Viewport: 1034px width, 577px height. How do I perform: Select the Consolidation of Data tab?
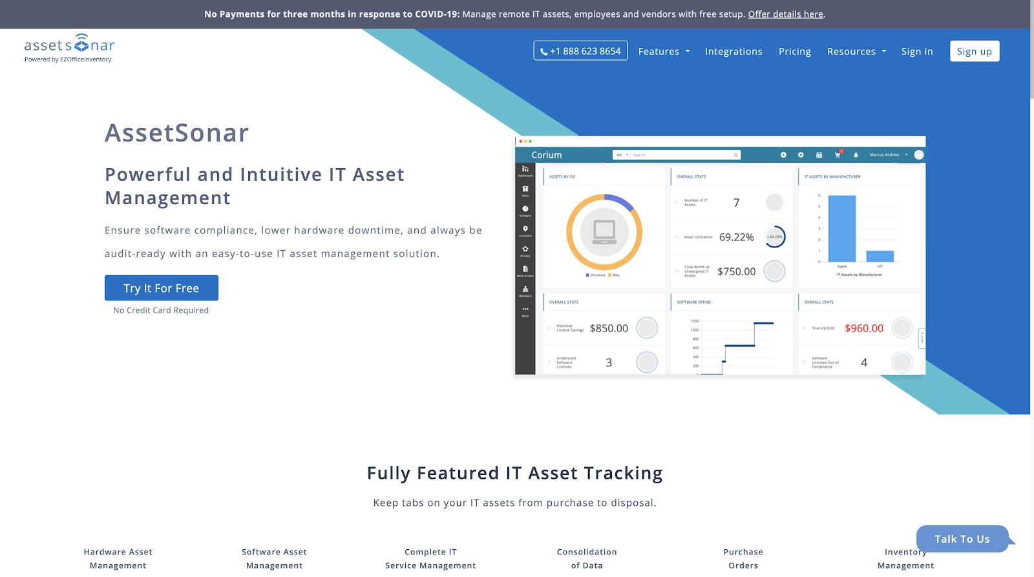[587, 559]
